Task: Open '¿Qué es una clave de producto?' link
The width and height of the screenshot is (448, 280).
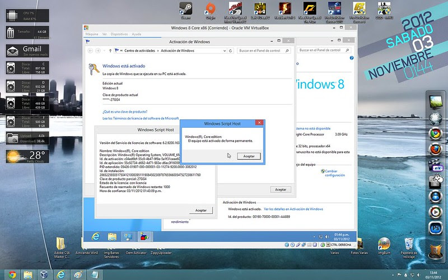Action: tap(125, 111)
